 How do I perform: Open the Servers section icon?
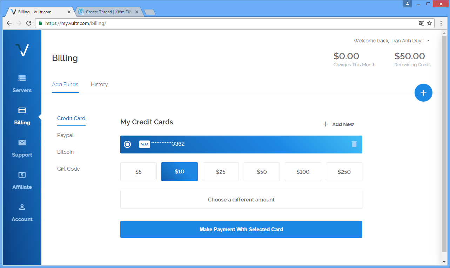pyautogui.click(x=22, y=78)
